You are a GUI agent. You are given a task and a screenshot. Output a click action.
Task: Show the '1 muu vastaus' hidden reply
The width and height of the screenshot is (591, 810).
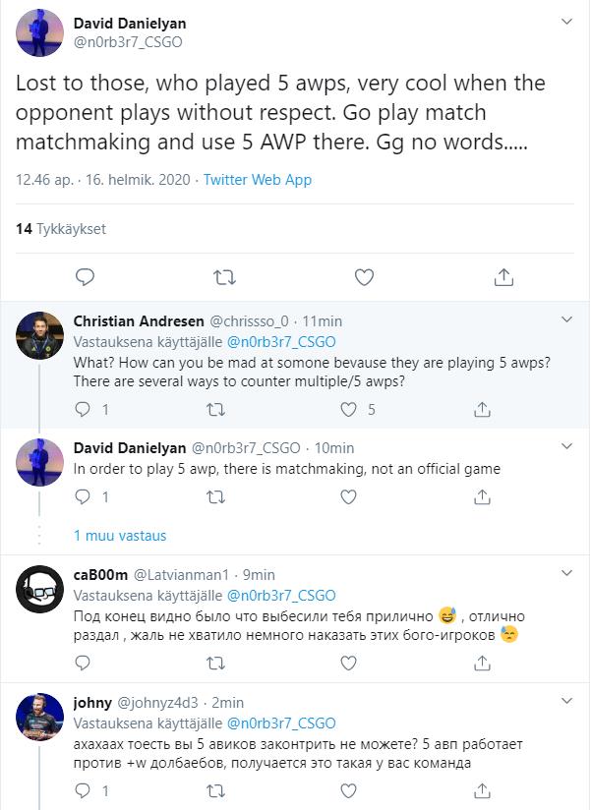pyautogui.click(x=120, y=536)
